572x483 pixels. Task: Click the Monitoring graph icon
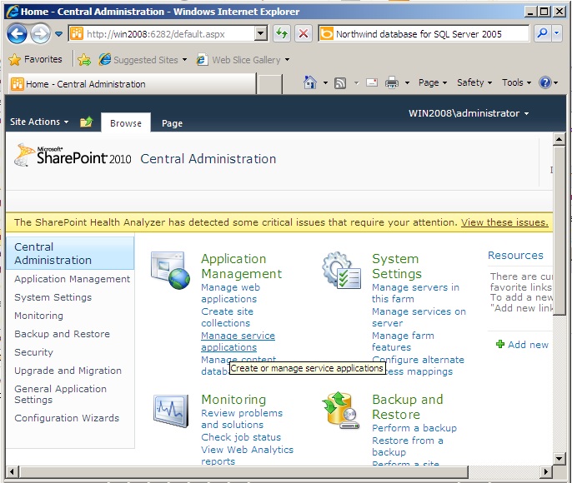171,411
